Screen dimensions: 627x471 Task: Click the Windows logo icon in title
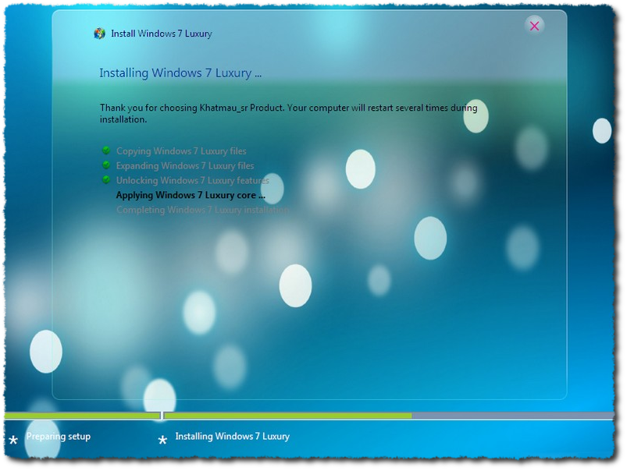click(100, 34)
